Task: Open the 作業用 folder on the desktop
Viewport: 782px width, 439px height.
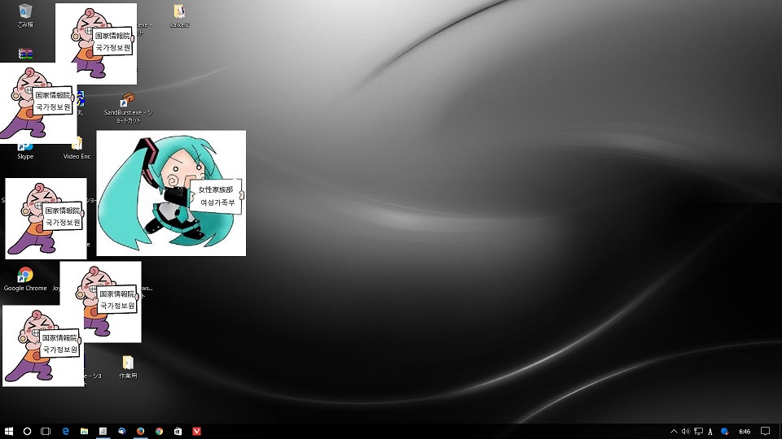Action: click(x=128, y=363)
